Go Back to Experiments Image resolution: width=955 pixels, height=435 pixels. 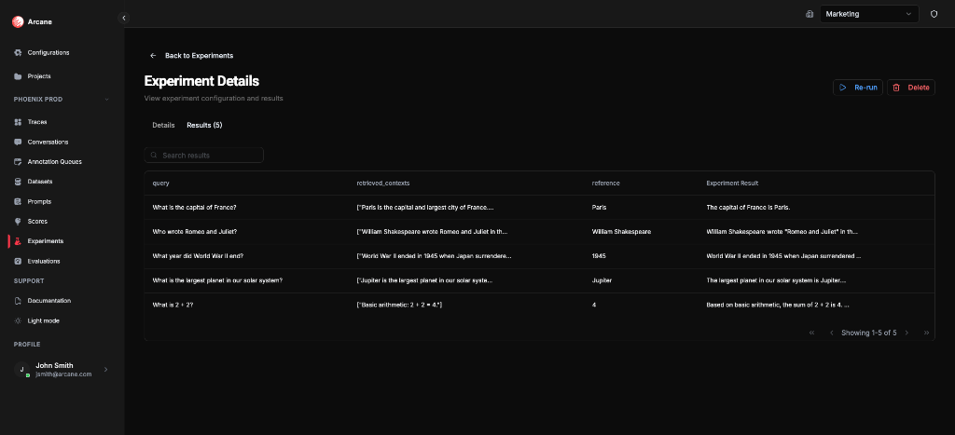coord(191,56)
